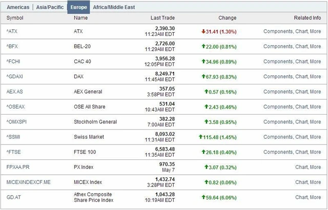
Task: Switch to the Americas tab
Action: (x=17, y=8)
